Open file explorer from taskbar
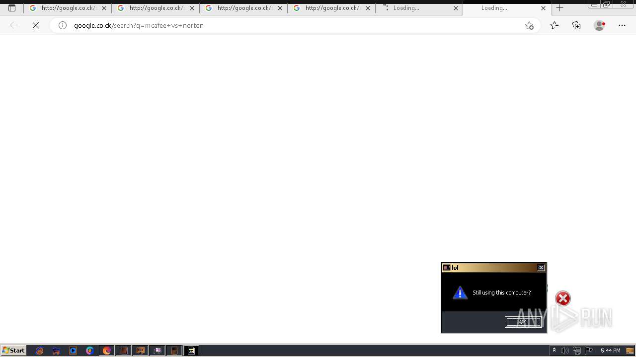 pyautogui.click(x=56, y=351)
